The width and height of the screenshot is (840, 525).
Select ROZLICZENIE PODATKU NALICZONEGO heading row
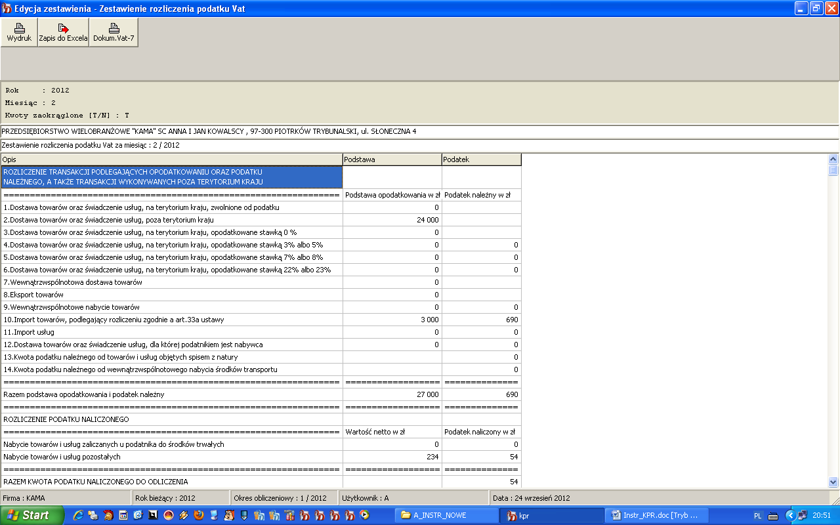pyautogui.click(x=171, y=419)
